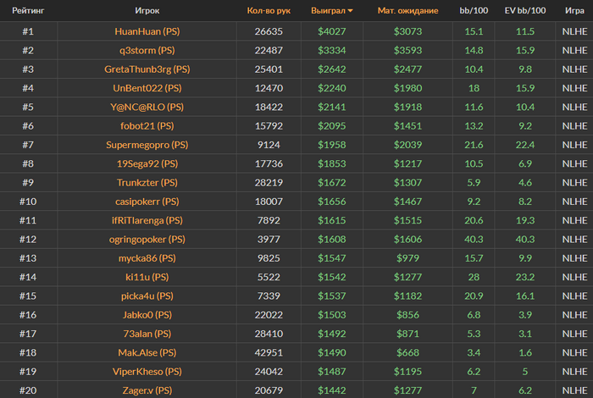Click rank #10 row cell
Screen dimensions: 593x398
pos(28,202)
